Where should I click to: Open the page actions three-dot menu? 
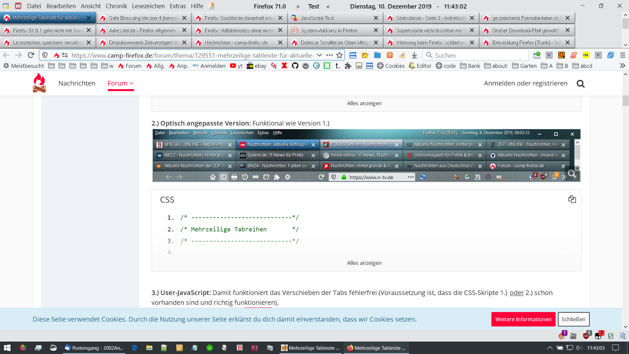pos(330,55)
